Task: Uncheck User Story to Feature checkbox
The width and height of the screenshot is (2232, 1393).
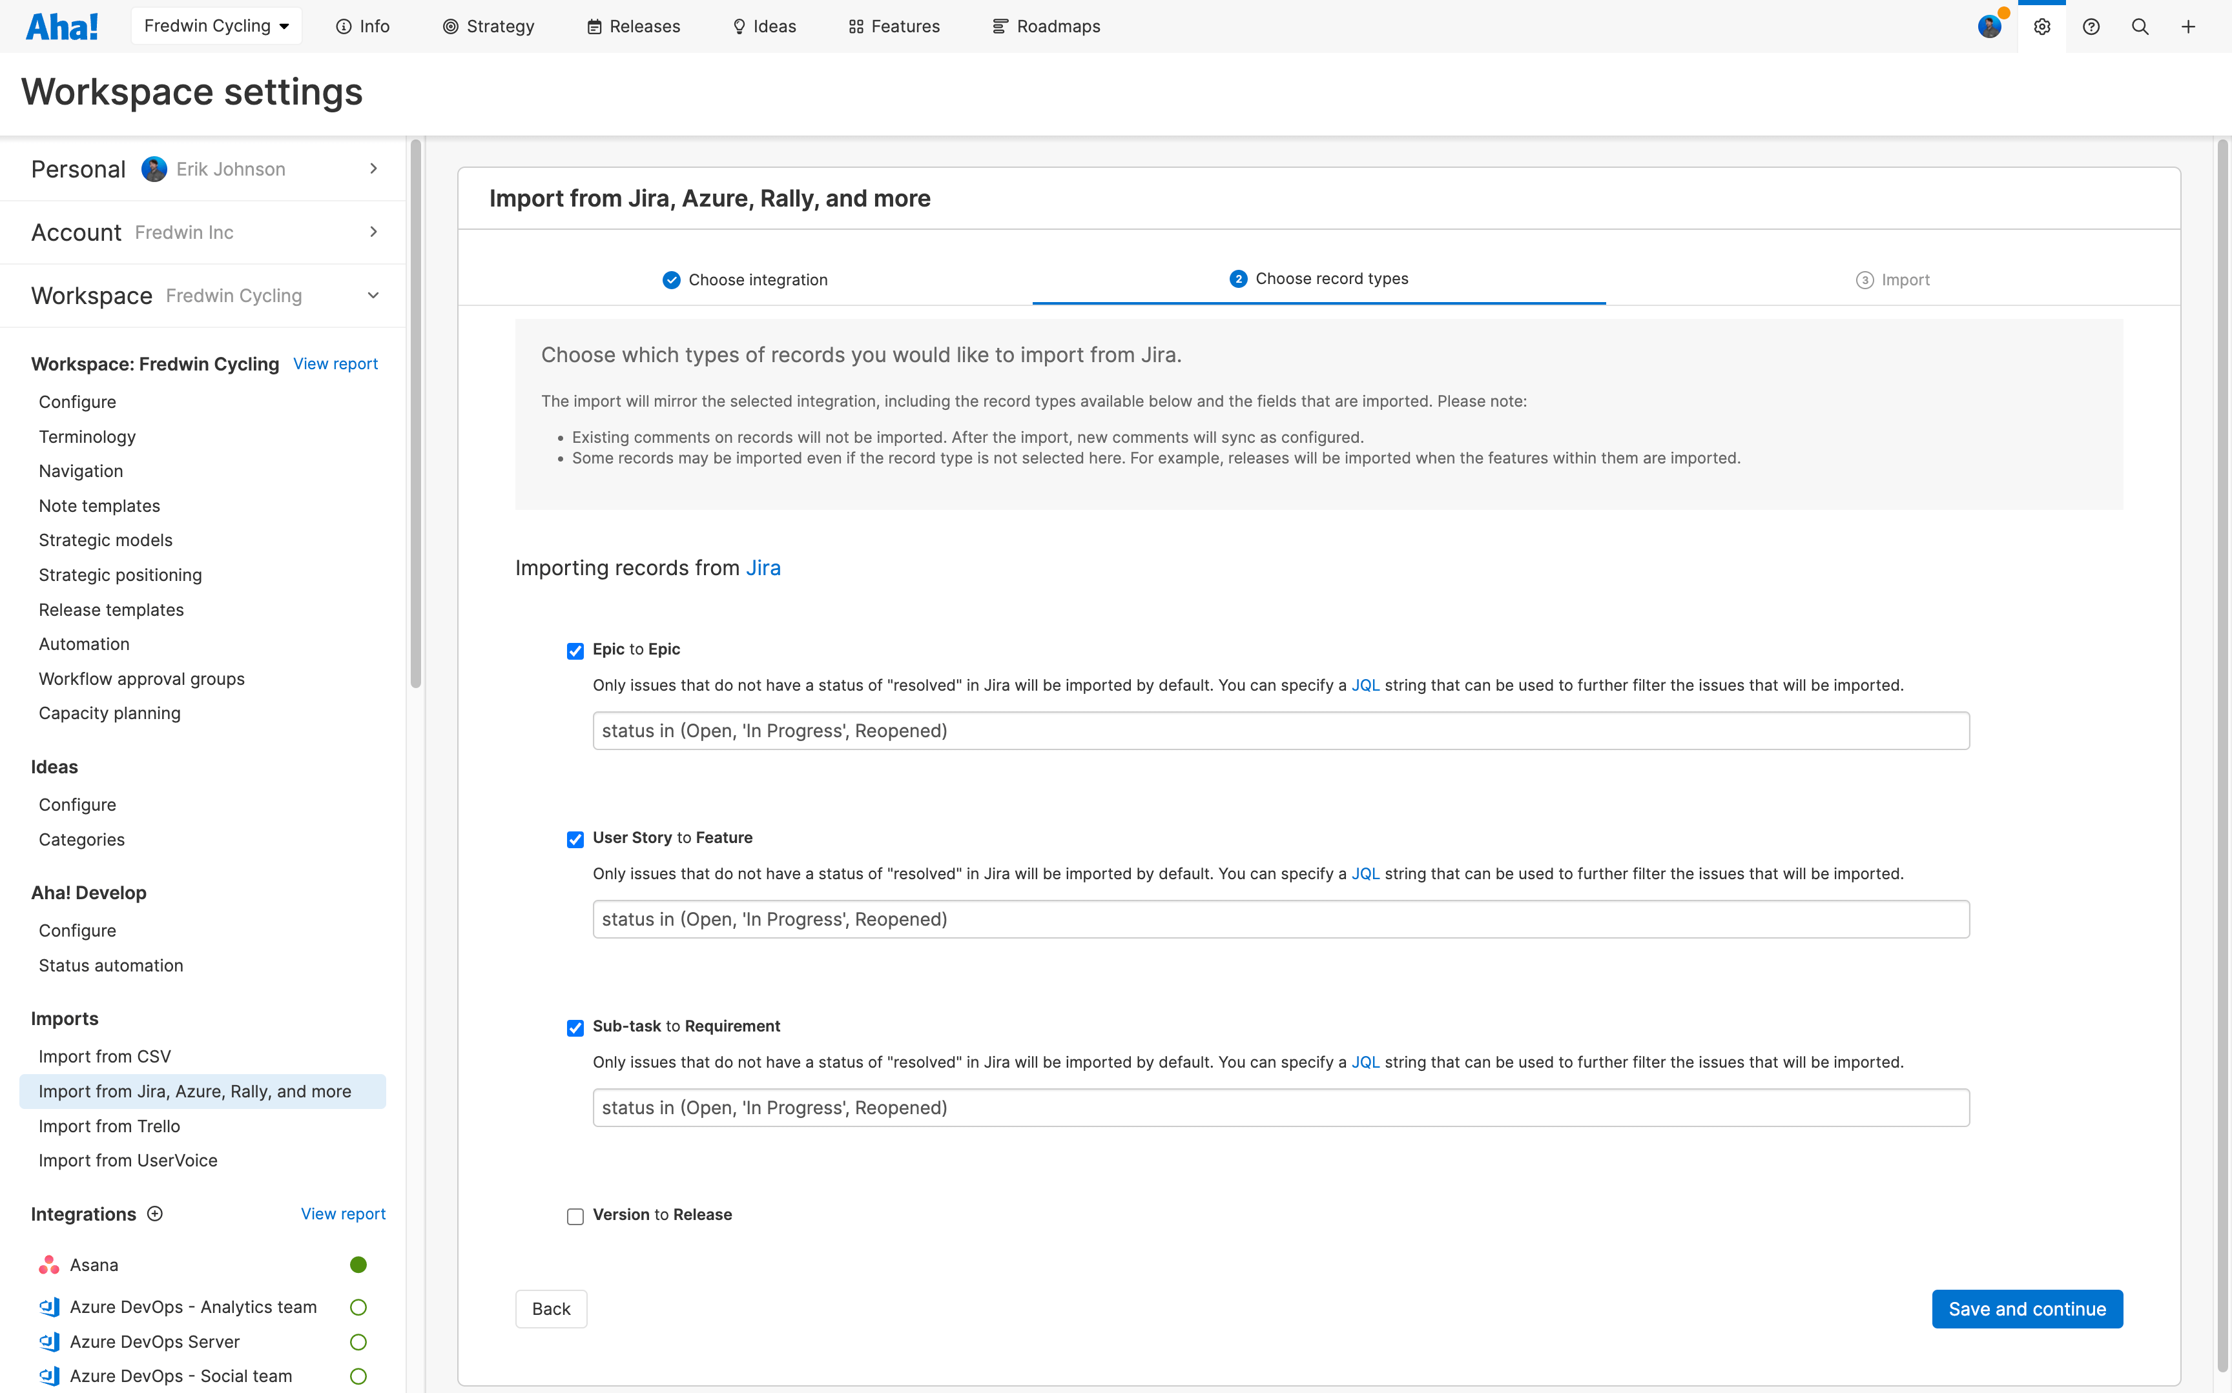Action: click(575, 839)
